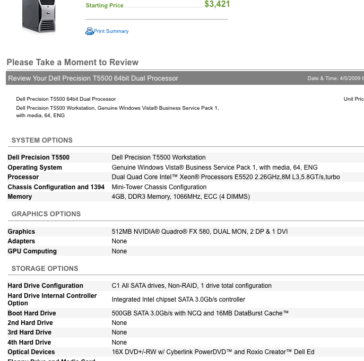
Task: Click the 'Hard Drive Internal Controller Option' label
Action: [x=52, y=300]
